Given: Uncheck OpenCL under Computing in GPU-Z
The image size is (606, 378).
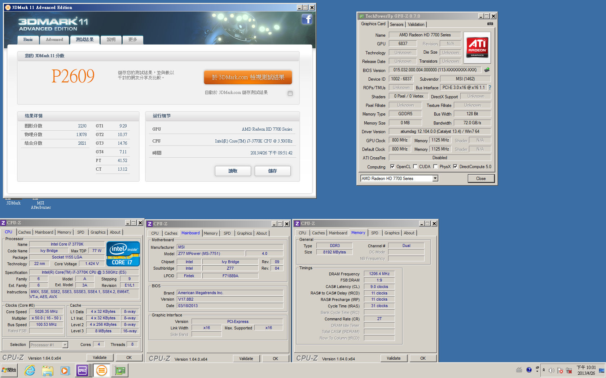Looking at the screenshot, I should pyautogui.click(x=392, y=167).
